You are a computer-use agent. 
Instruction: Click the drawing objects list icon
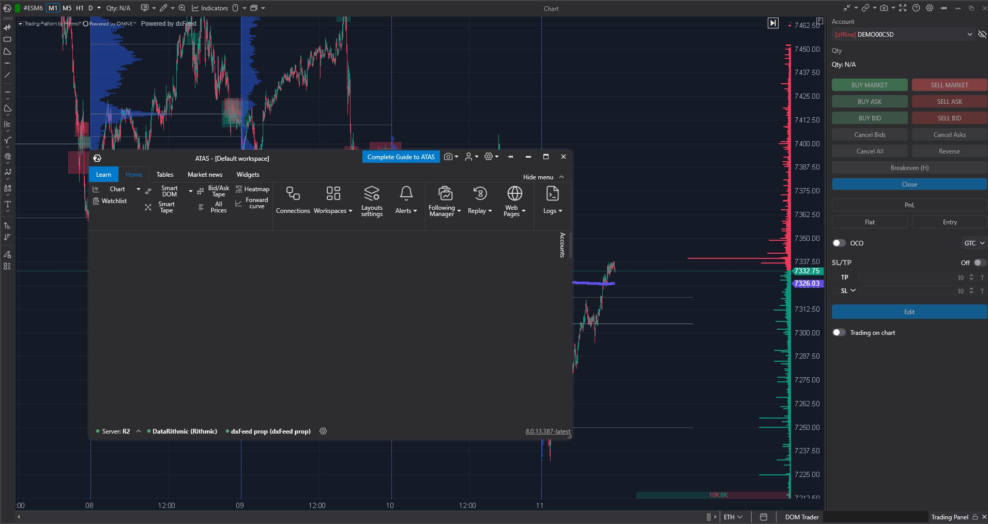tap(7, 267)
